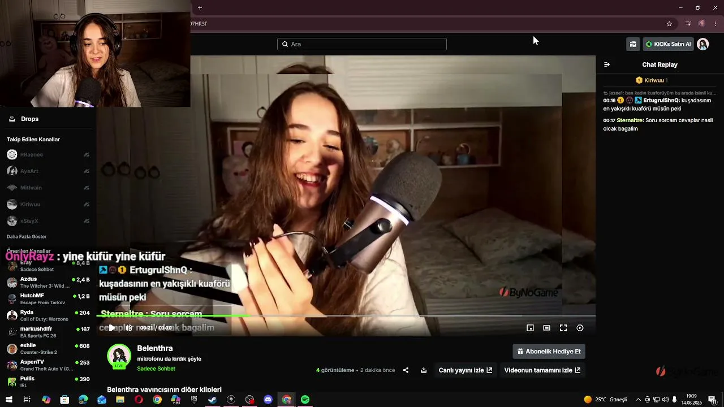Viewport: 724px width, 407px height.
Task: Expand the list with Daha Fazla Göster
Action: pyautogui.click(x=27, y=236)
